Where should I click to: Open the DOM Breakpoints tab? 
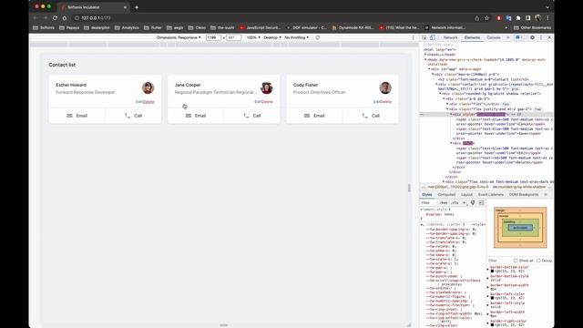pyautogui.click(x=524, y=194)
